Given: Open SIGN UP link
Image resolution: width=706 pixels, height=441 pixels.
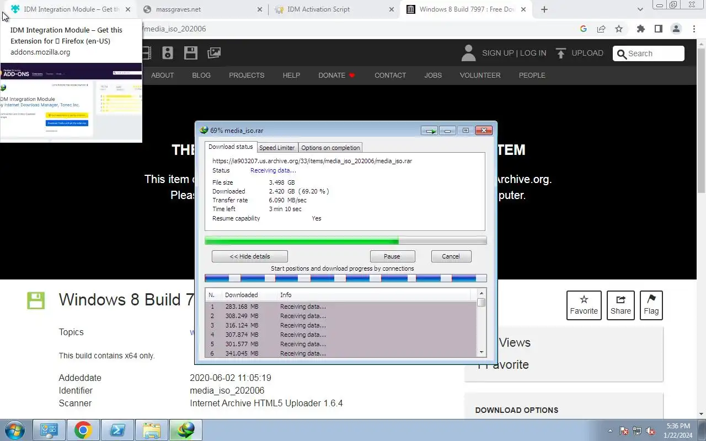Looking at the screenshot, I should click(x=498, y=53).
